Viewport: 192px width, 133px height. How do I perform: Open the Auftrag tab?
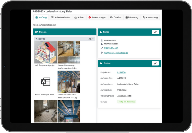[x=41, y=17]
